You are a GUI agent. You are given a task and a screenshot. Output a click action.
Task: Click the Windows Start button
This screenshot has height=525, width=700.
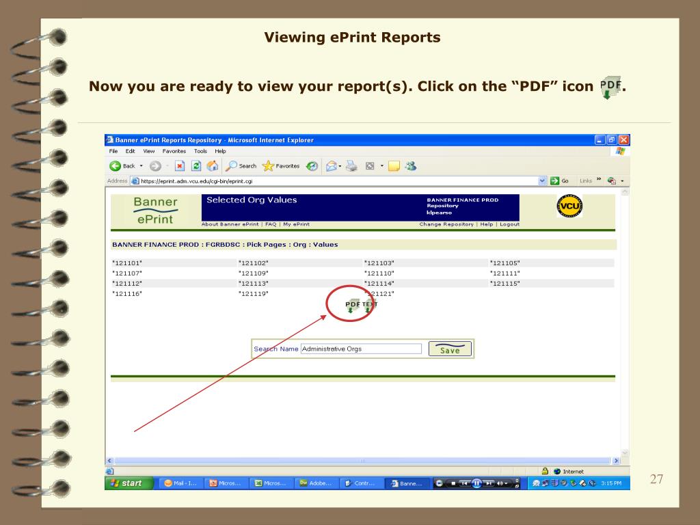(129, 483)
